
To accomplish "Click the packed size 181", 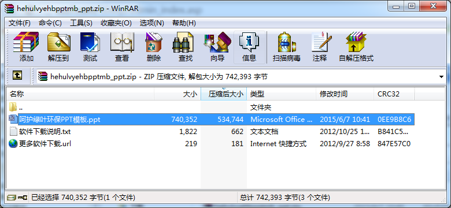I will tap(237, 144).
